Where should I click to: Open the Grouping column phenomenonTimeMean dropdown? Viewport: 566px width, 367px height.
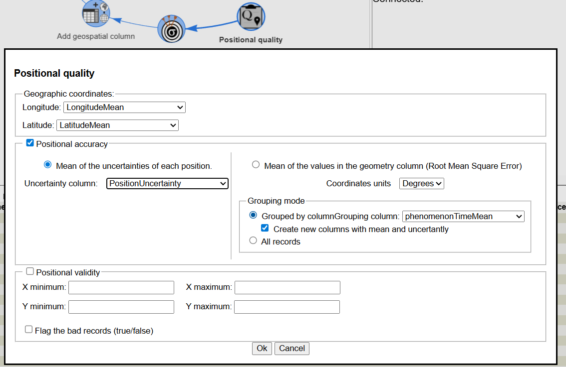(463, 216)
